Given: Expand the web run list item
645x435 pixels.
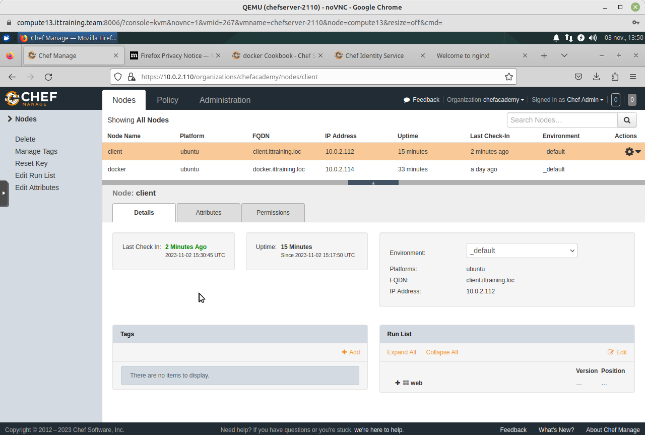Looking at the screenshot, I should [398, 383].
